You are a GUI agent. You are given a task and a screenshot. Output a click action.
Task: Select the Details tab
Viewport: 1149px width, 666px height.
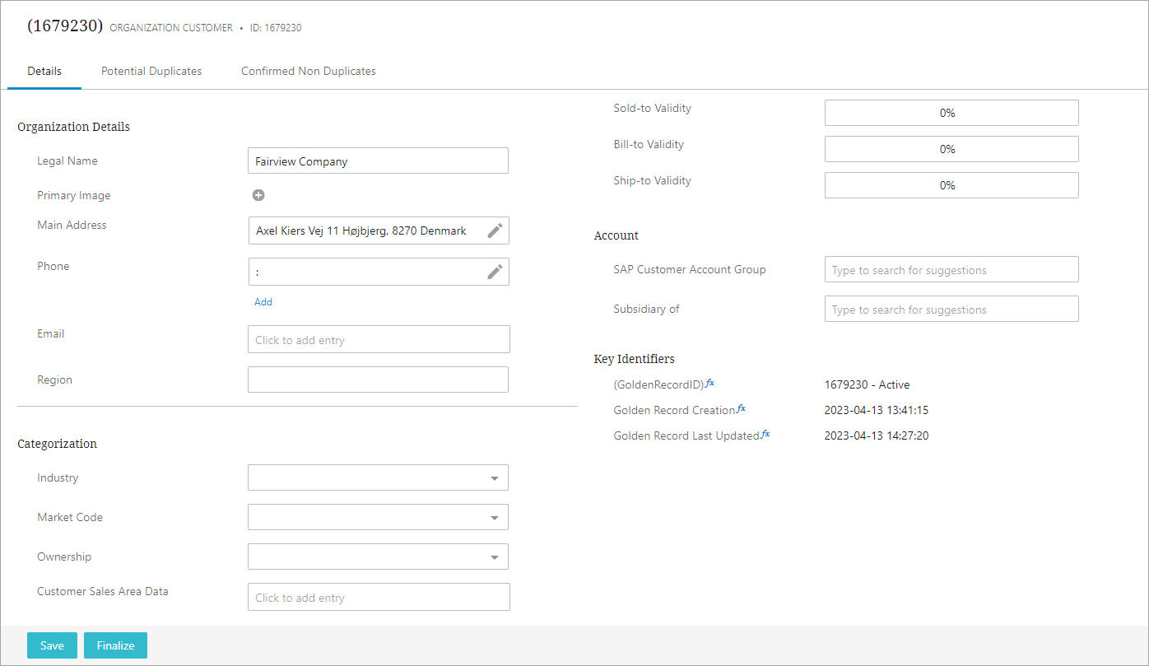[x=44, y=72]
